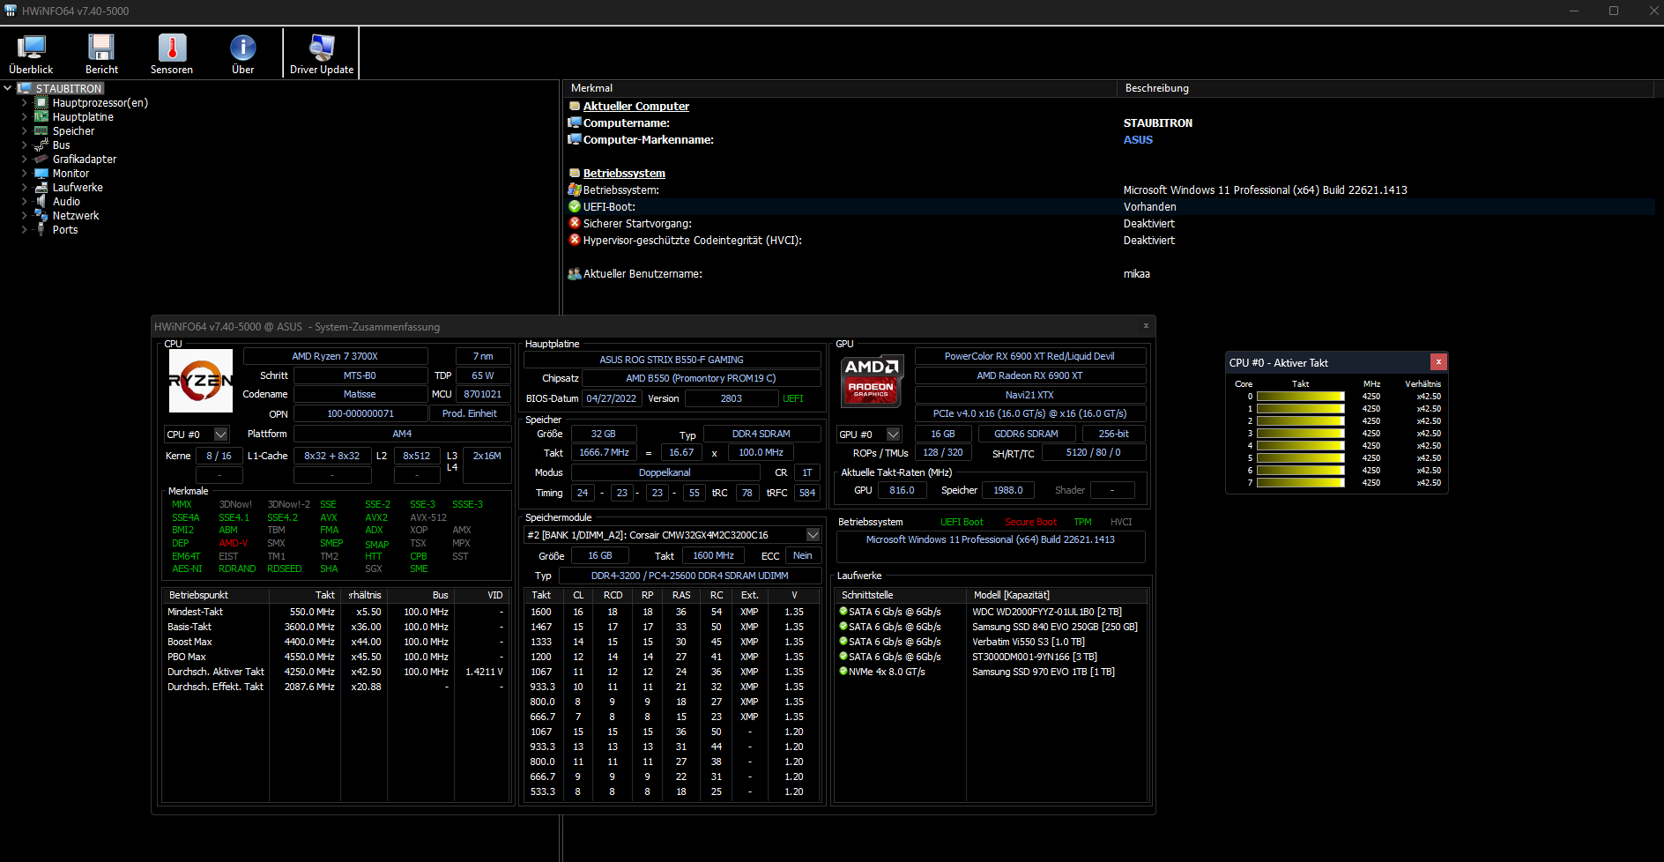The width and height of the screenshot is (1664, 862).
Task: Click the Merkmal column header
Action: tap(840, 88)
